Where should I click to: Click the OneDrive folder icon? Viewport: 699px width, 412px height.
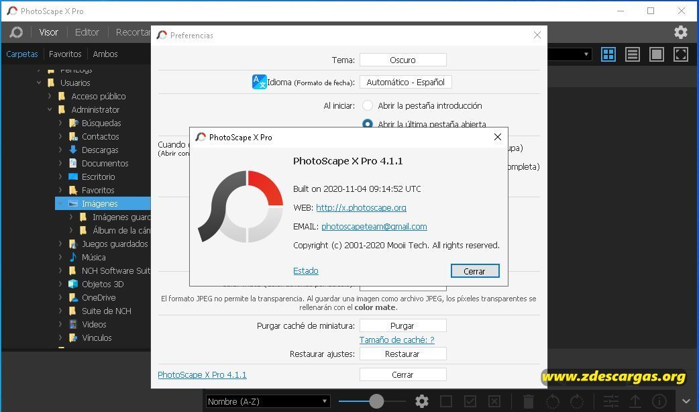(x=74, y=297)
